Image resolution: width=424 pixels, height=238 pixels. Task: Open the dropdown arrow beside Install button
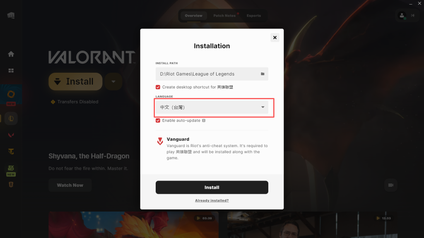click(113, 81)
